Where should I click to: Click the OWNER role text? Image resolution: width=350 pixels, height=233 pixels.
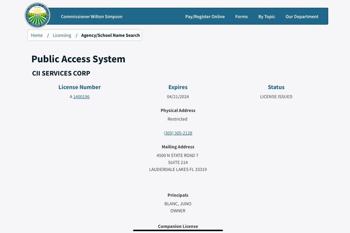178,211
